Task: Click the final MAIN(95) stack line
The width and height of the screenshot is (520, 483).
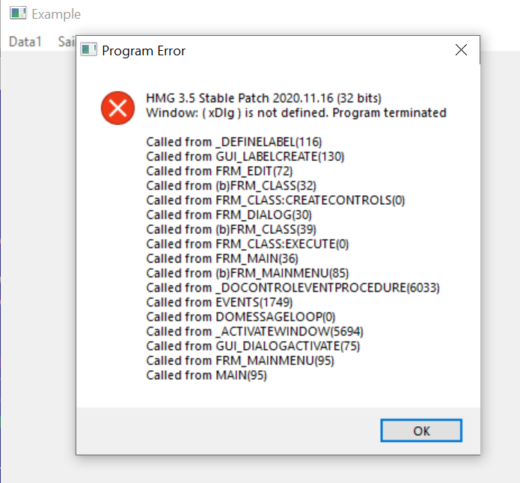Action: (207, 375)
